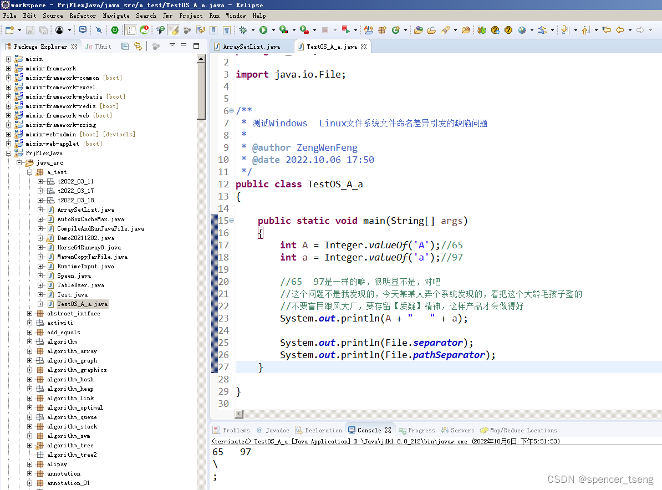
Task: Click the New Java Class icon
Action: pyautogui.click(x=396, y=30)
